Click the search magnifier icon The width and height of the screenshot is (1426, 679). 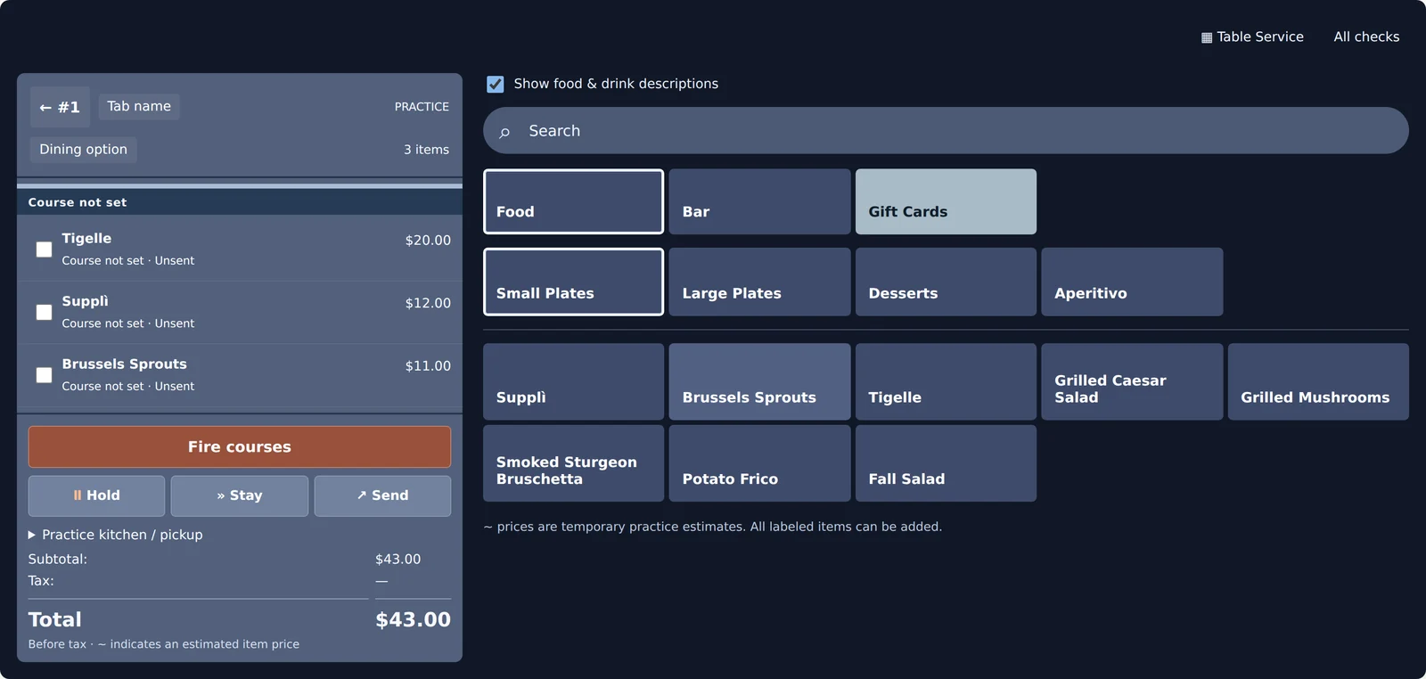coord(504,132)
